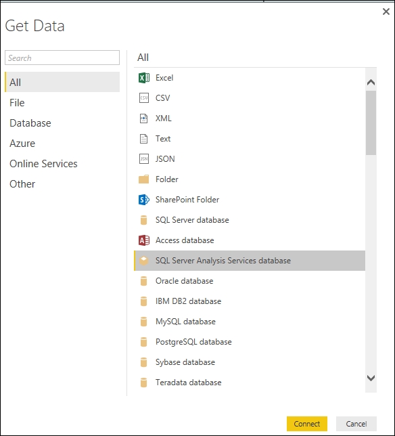The image size is (395, 436).
Task: Select the All category
Action: pos(62,82)
